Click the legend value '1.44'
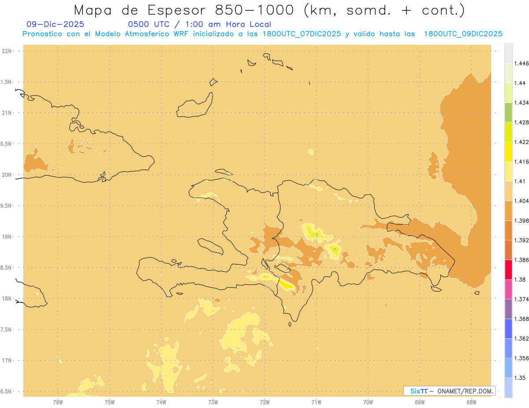Screen dimensions: 529x408 (x=521, y=83)
